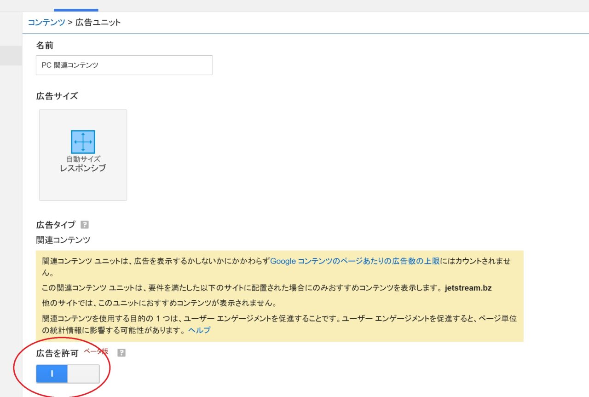
Task: Toggle the 広告を許可 switch
Action: point(68,374)
